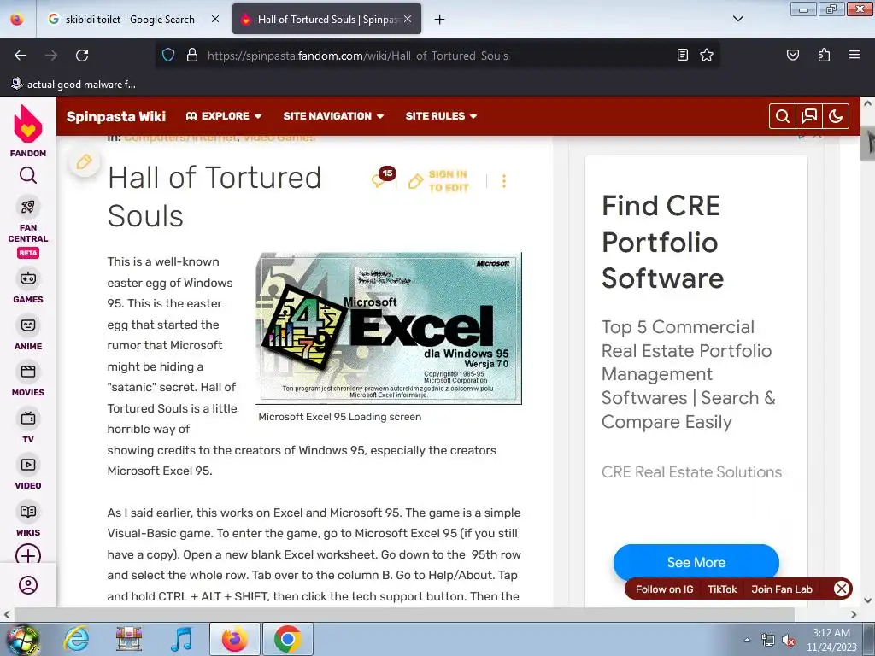The width and height of the screenshot is (875, 656).
Task: Launch Internet Explorer from taskbar
Action: point(76,639)
